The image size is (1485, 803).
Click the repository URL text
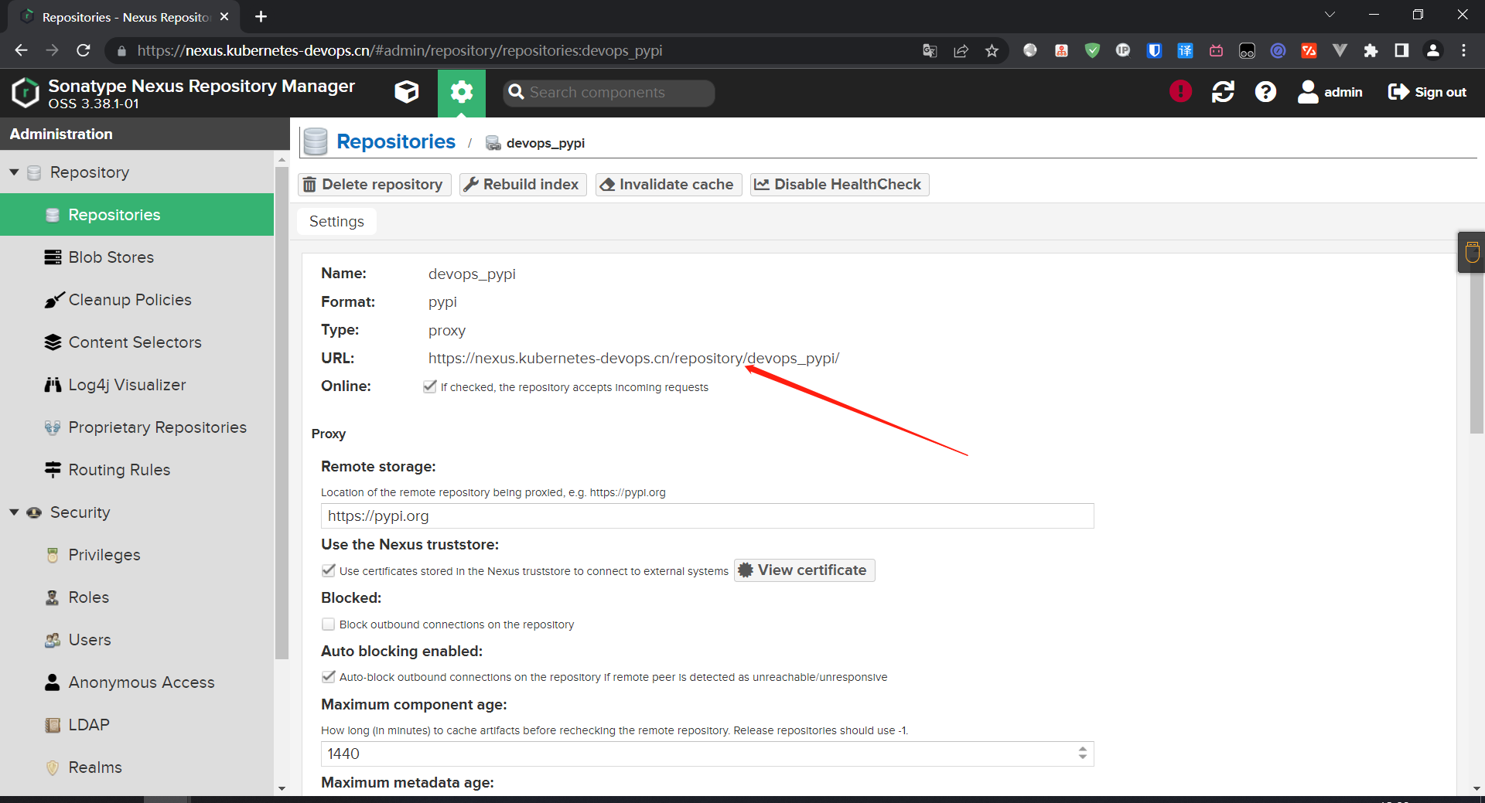tap(633, 359)
